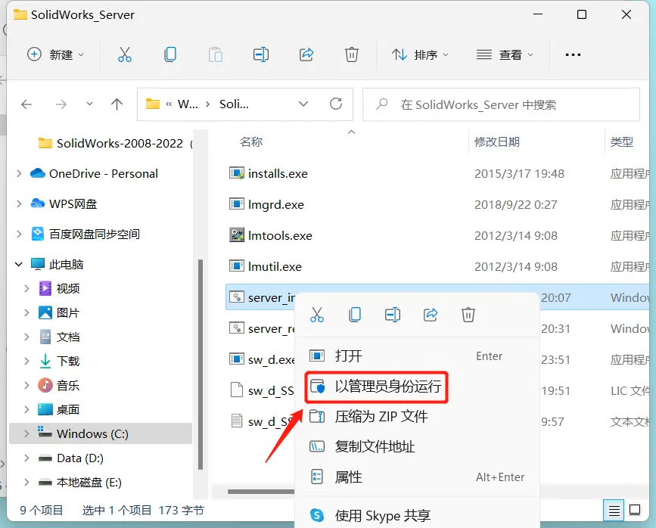Go forward with the right arrow

tap(61, 104)
